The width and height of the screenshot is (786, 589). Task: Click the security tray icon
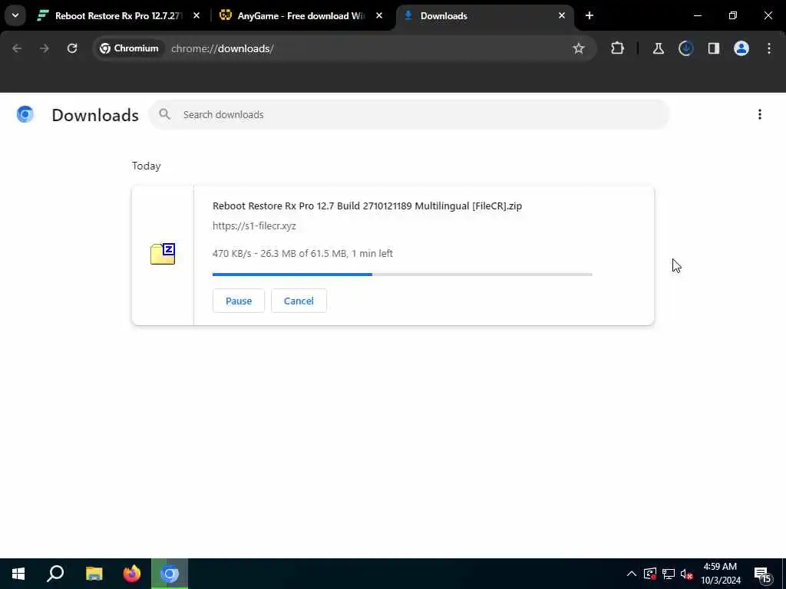click(649, 574)
